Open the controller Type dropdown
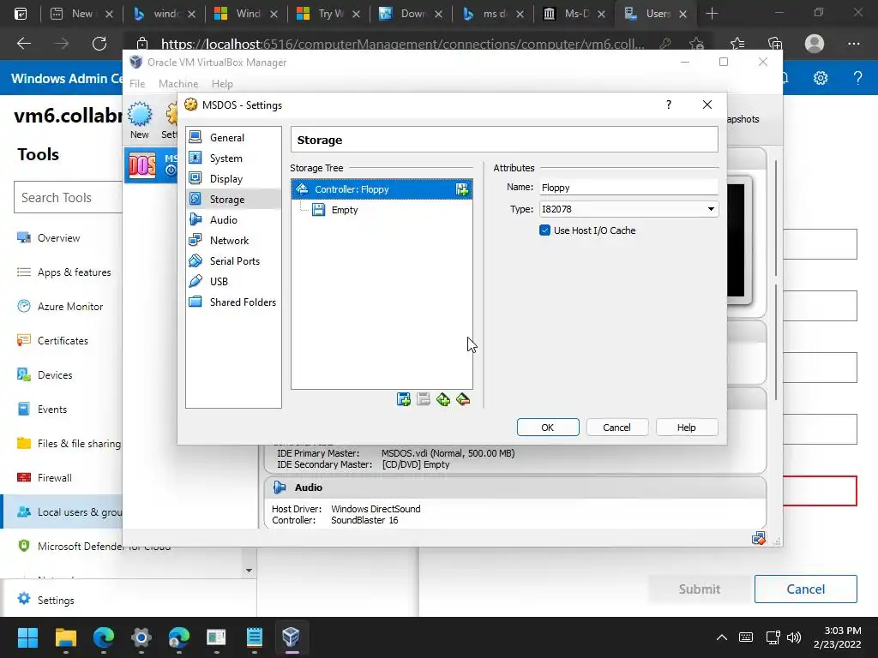 (x=628, y=209)
